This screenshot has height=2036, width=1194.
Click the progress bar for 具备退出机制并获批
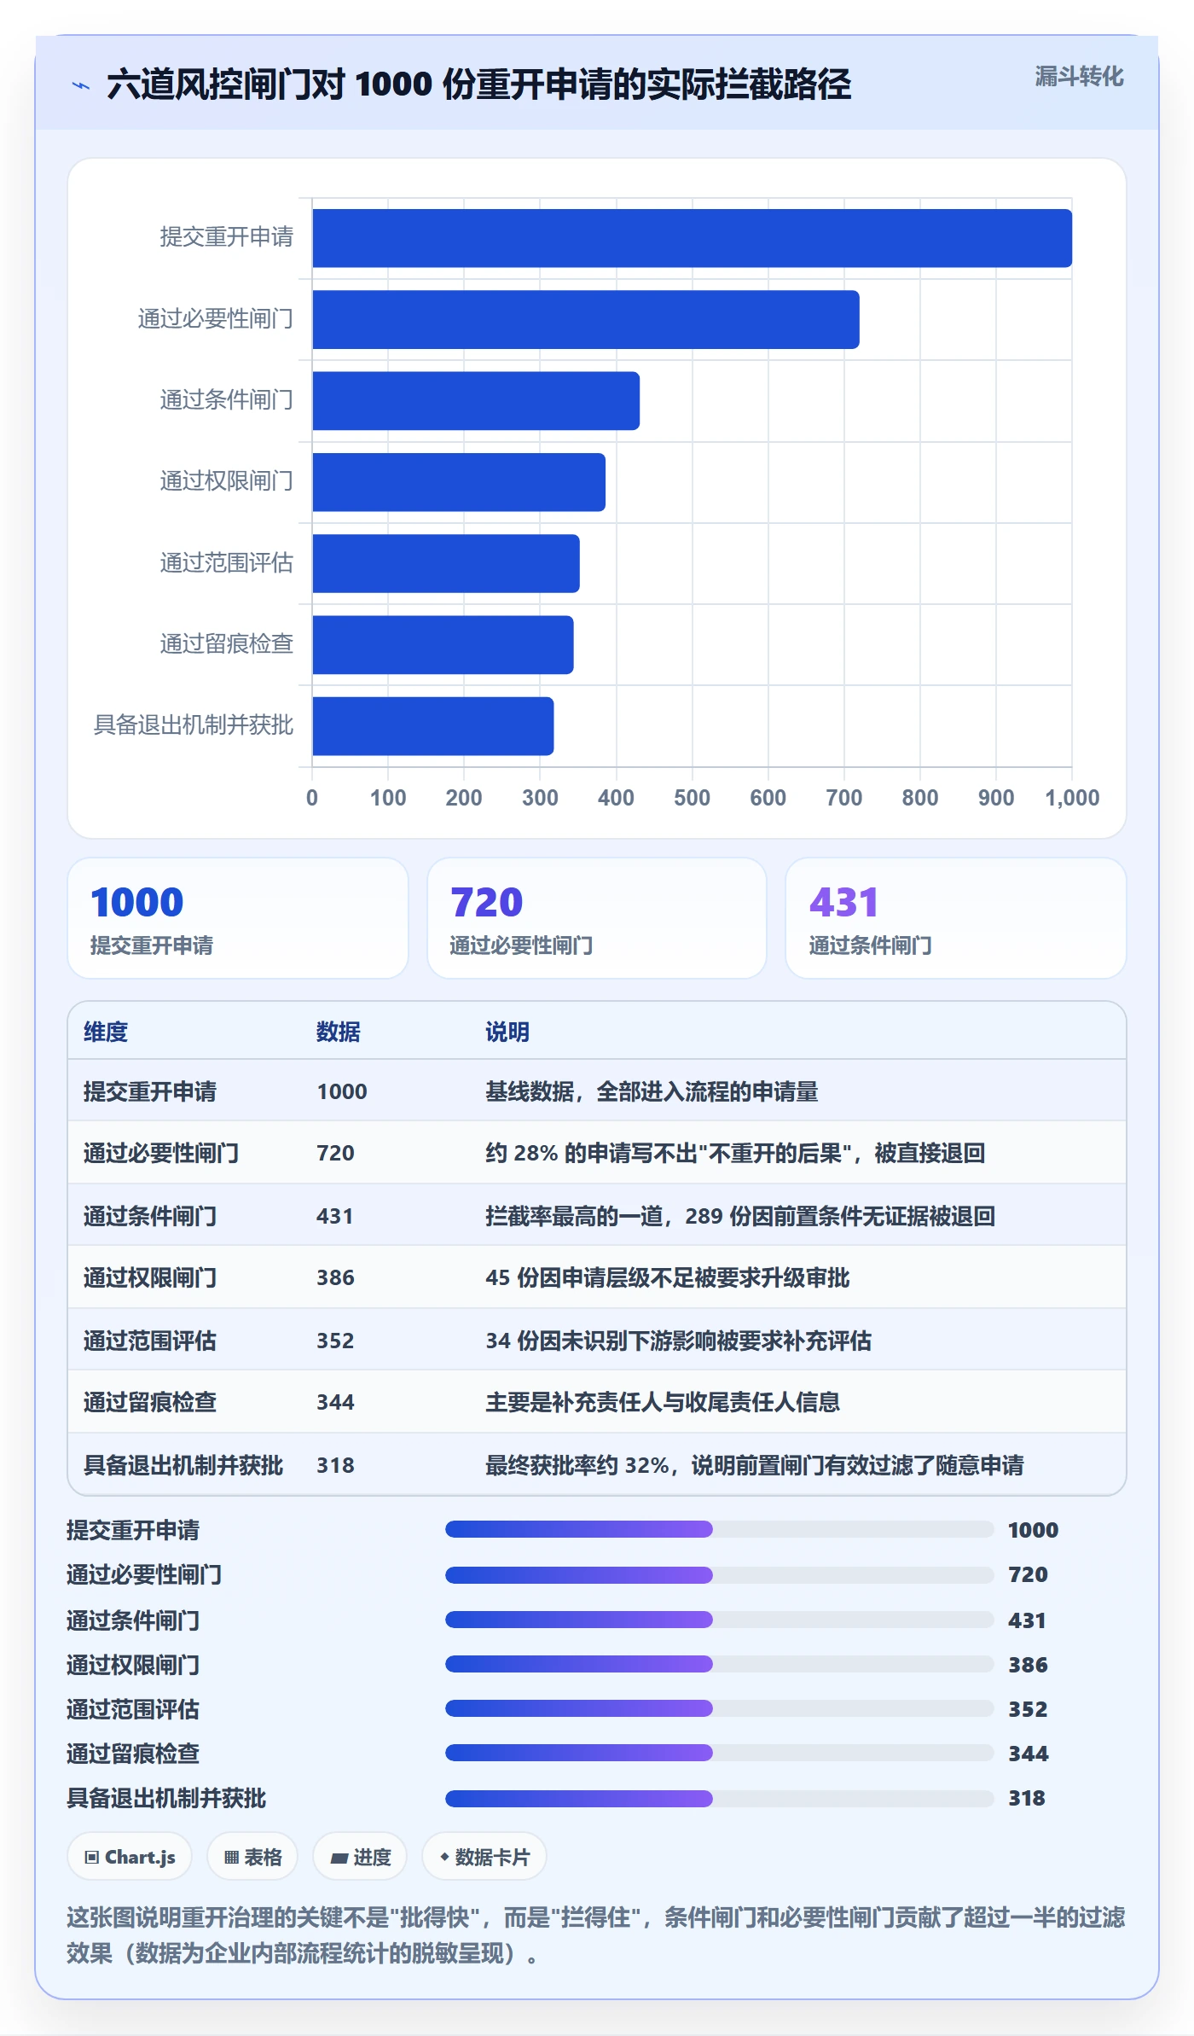tap(720, 1798)
